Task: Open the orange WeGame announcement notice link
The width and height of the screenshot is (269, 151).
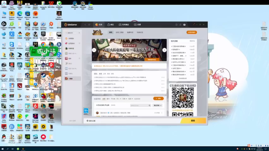Action: [x=119, y=66]
